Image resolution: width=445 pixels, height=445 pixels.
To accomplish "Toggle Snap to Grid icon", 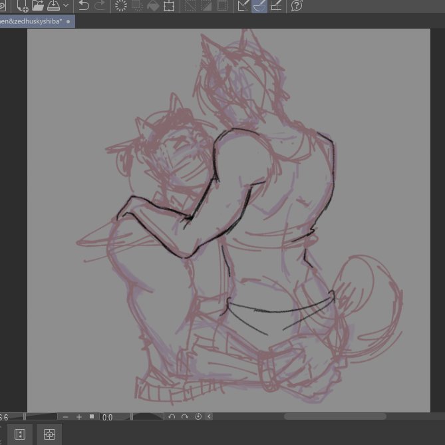I will 276,6.
